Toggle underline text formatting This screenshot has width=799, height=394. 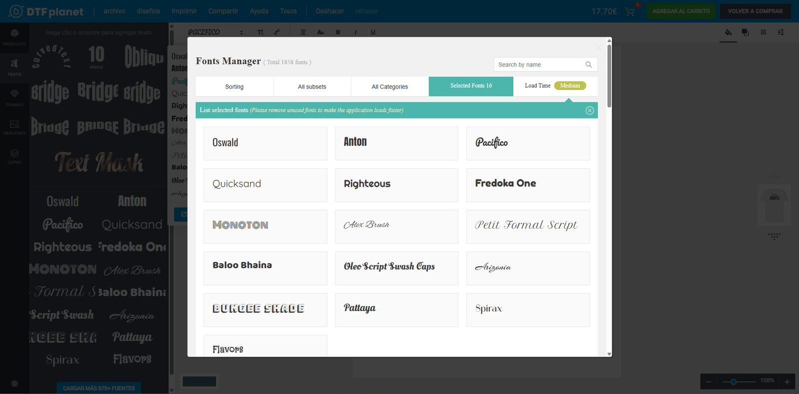(x=373, y=32)
